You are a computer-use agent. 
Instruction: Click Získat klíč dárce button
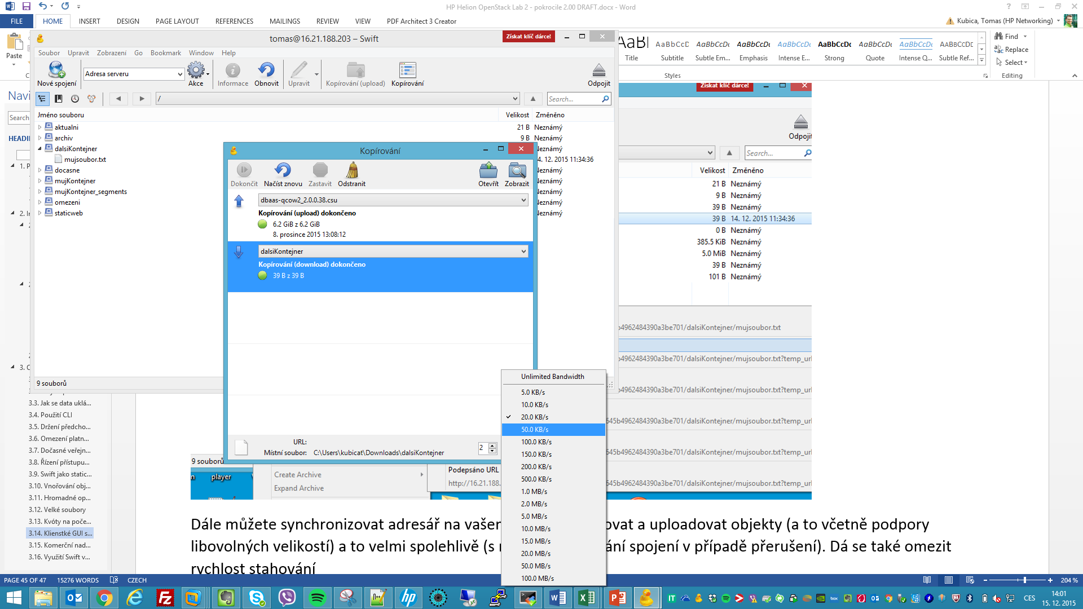pos(529,37)
